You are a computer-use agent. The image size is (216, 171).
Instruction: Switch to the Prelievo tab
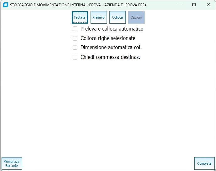coord(99,17)
